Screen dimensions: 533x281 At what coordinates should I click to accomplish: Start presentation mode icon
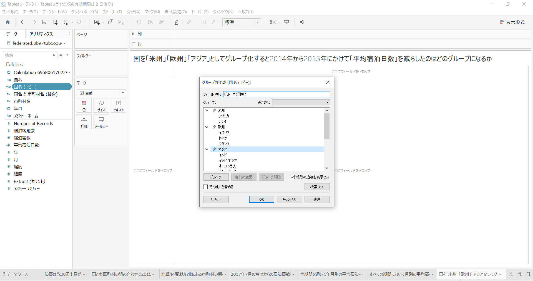tap(287, 22)
